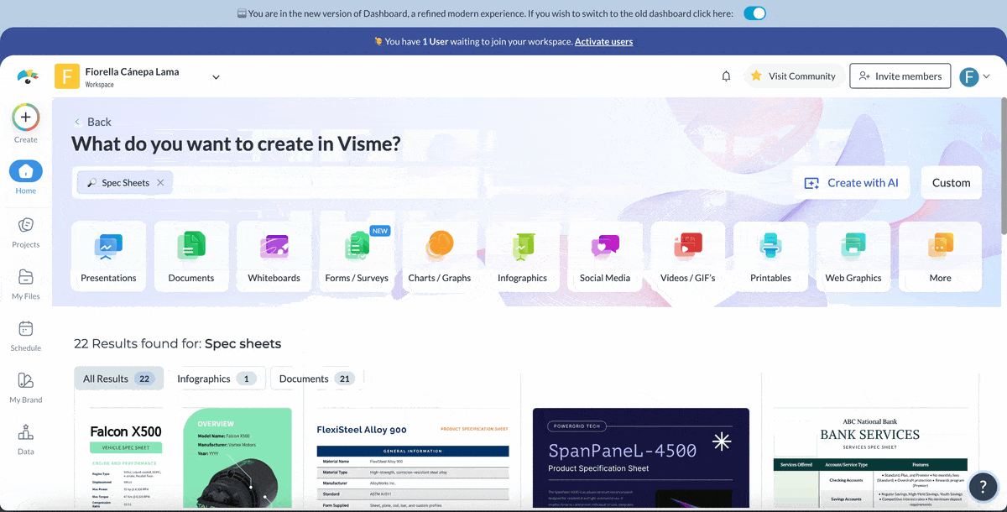Viewport: 1007px width, 512px height.
Task: Click the Activate users link
Action: tap(603, 41)
